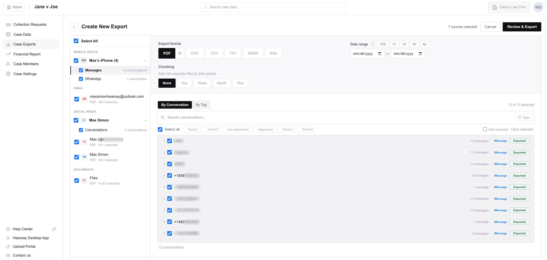Screen dimensions: 547x260
Task: Set date range to YTD
Action: (x=383, y=44)
